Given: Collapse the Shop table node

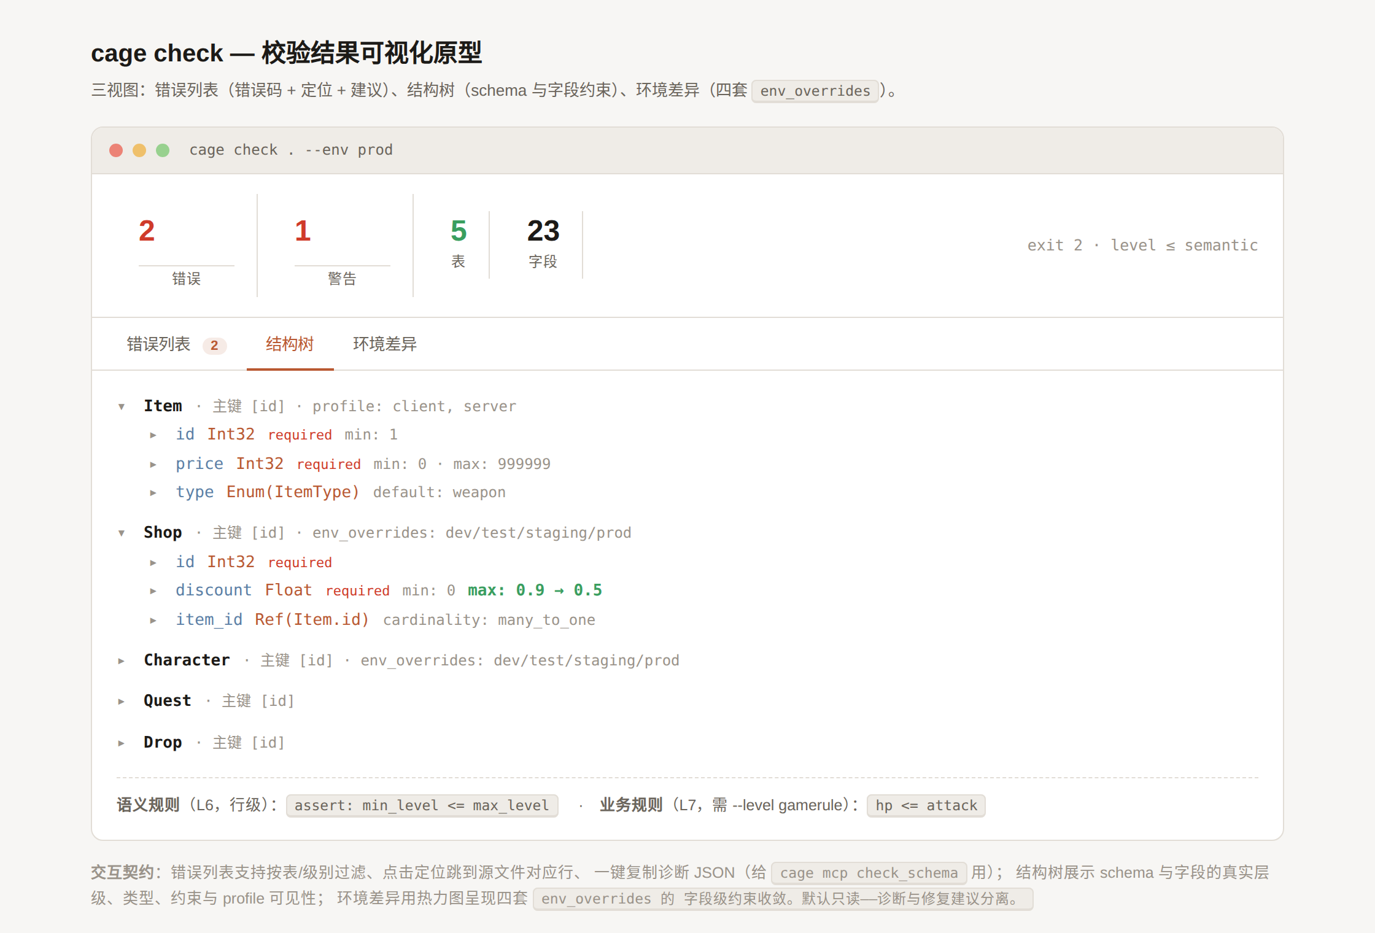Looking at the screenshot, I should tap(122, 533).
